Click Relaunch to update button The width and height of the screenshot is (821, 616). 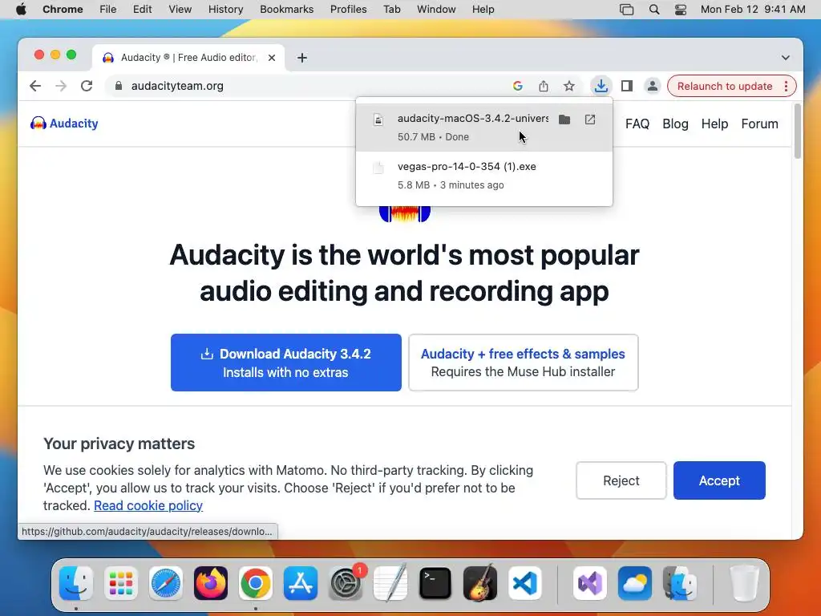[x=725, y=86]
